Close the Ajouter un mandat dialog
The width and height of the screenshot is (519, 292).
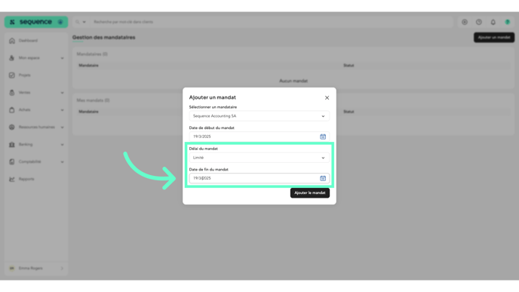pos(327,97)
